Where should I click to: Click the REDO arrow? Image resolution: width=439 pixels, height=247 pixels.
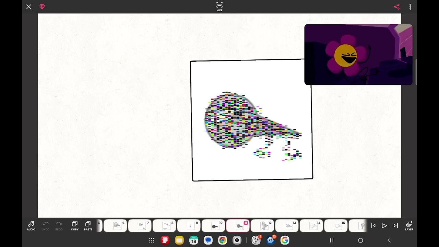pos(59,226)
